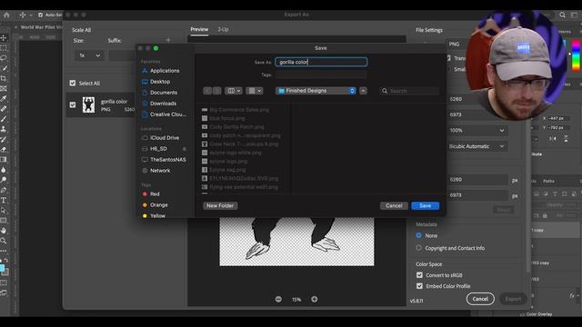Click the search icon in Photoshop's top bar

(x=562, y=15)
